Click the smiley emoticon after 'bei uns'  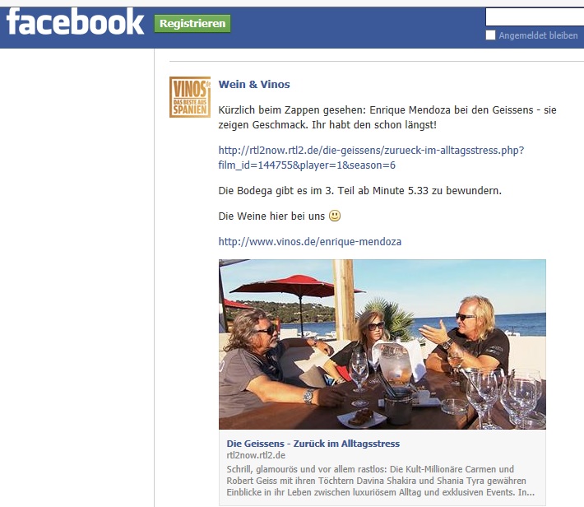click(x=335, y=216)
